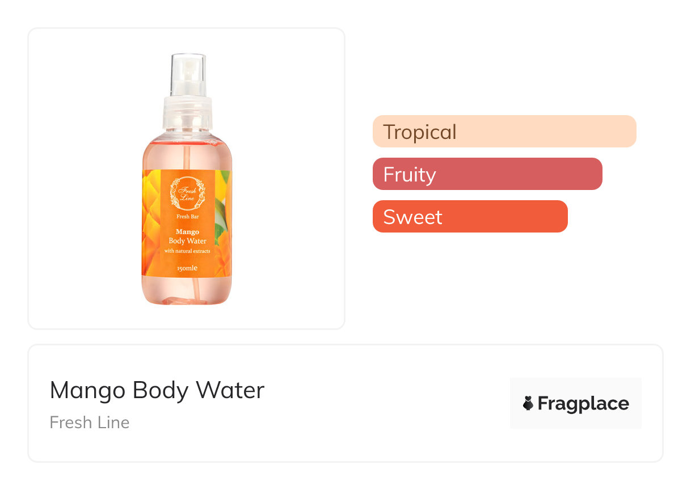
Task: Click the 150ml text on bottle label
Action: [187, 267]
